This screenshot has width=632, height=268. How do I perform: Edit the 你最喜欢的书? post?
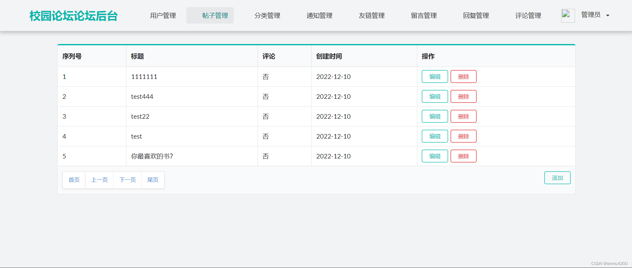(435, 156)
